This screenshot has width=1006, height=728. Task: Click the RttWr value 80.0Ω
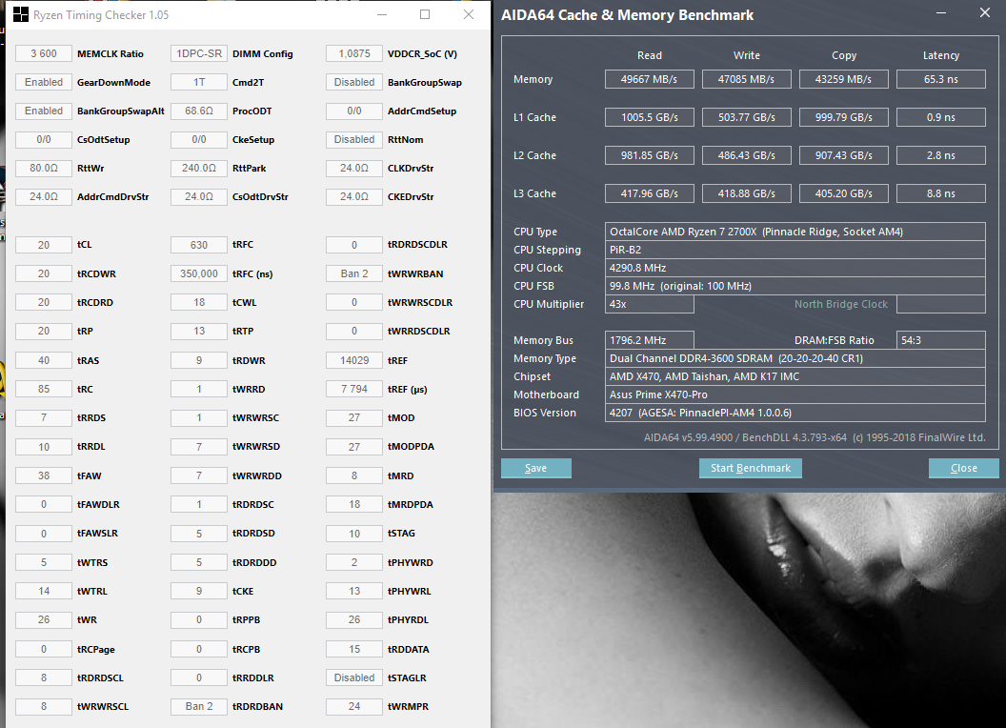tap(44, 168)
